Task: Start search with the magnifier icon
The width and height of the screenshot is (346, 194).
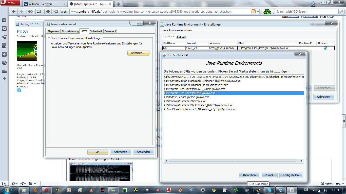Action: tap(341, 12)
